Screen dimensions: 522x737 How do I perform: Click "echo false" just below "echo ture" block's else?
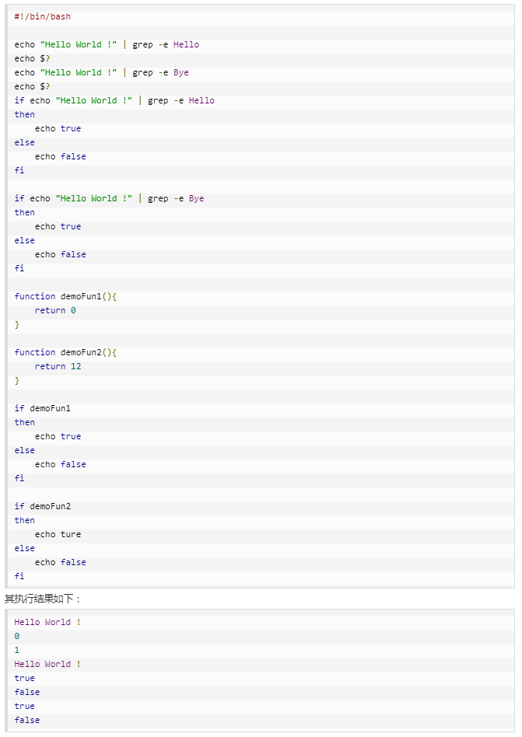pos(60,562)
